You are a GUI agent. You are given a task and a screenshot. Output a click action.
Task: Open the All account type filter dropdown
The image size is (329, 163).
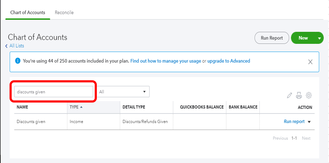tap(123, 92)
